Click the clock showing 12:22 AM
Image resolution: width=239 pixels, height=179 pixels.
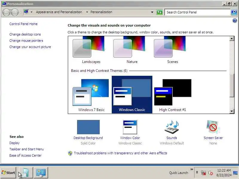click(x=224, y=173)
